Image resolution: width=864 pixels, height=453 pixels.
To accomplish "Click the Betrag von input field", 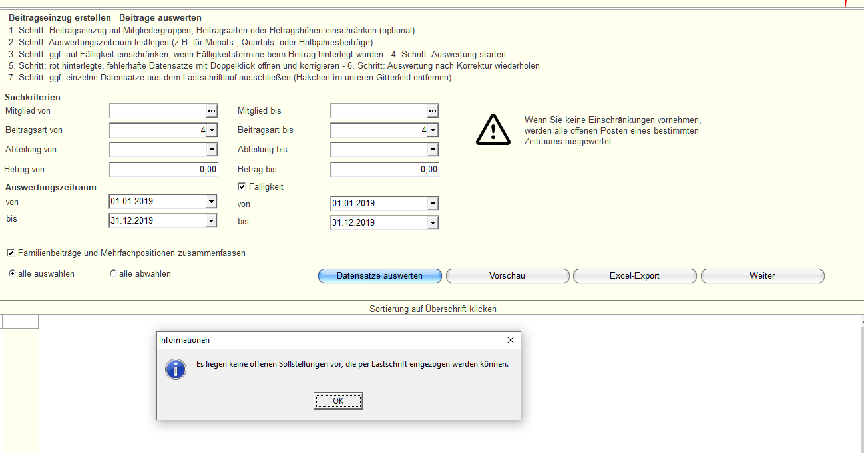I will [163, 170].
